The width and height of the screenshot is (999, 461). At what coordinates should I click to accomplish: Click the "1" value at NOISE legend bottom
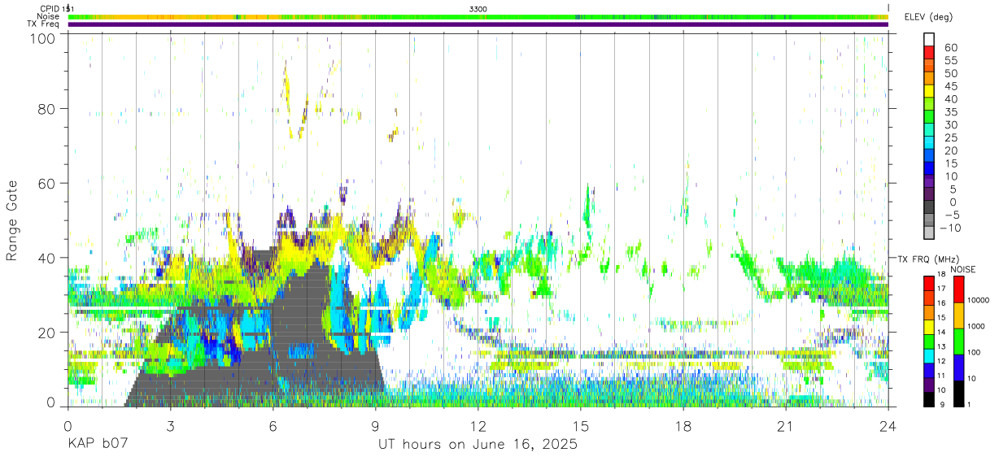click(x=970, y=404)
